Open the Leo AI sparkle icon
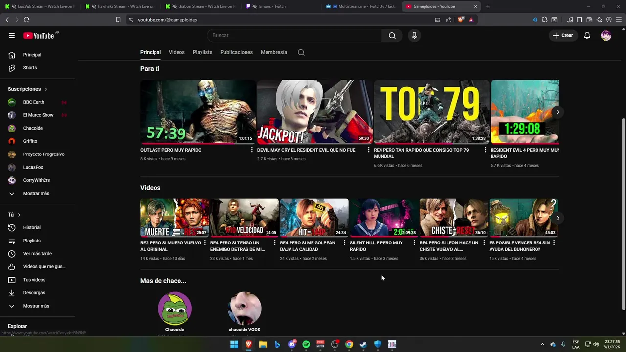This screenshot has height=352, width=626. point(599,20)
